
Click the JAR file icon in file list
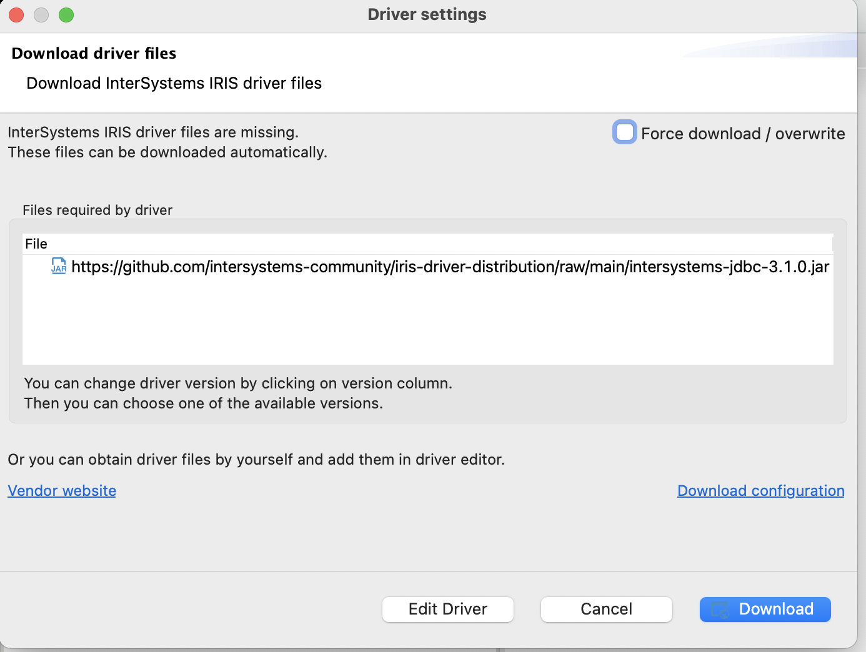pos(59,266)
